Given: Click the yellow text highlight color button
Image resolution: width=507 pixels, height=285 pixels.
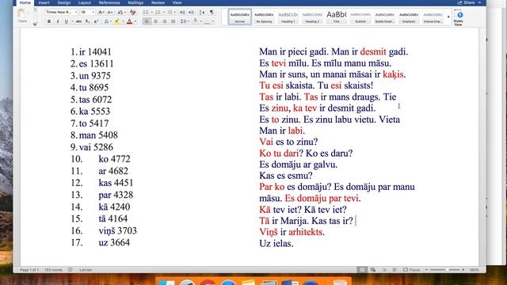Looking at the screenshot, I should pyautogui.click(x=117, y=21).
